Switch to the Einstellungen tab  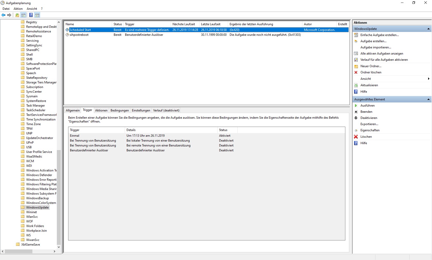pyautogui.click(x=141, y=110)
